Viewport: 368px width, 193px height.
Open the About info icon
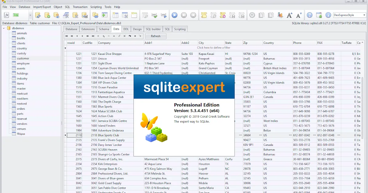[x=328, y=15]
